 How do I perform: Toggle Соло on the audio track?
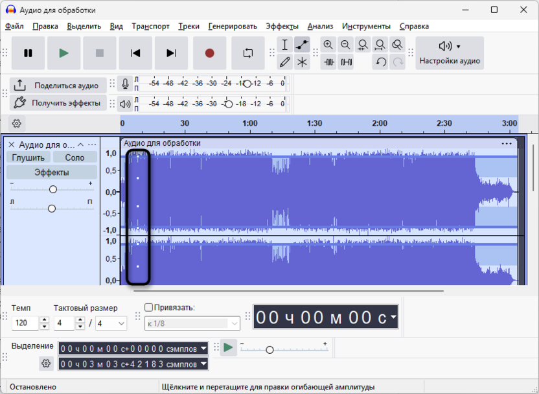75,157
